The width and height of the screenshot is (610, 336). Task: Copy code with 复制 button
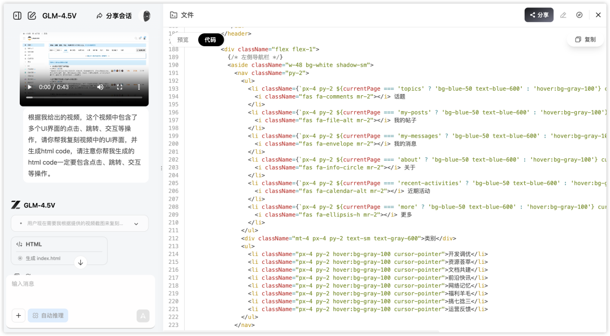(x=585, y=39)
